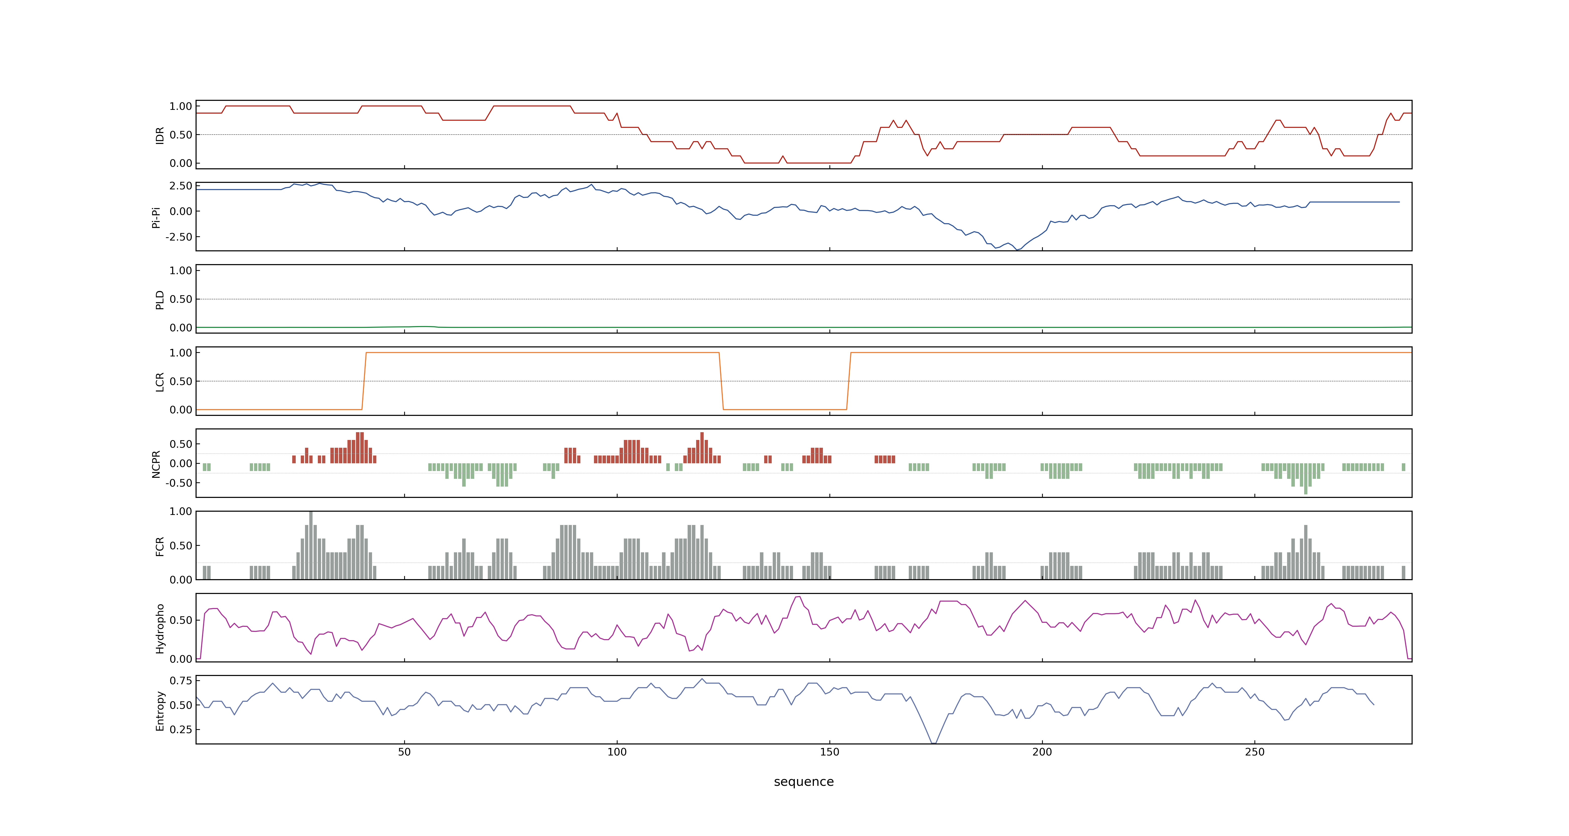Click the 0.00 tick on Hydropho axis
Viewport: 1569px width, 836px height.
coord(181,659)
